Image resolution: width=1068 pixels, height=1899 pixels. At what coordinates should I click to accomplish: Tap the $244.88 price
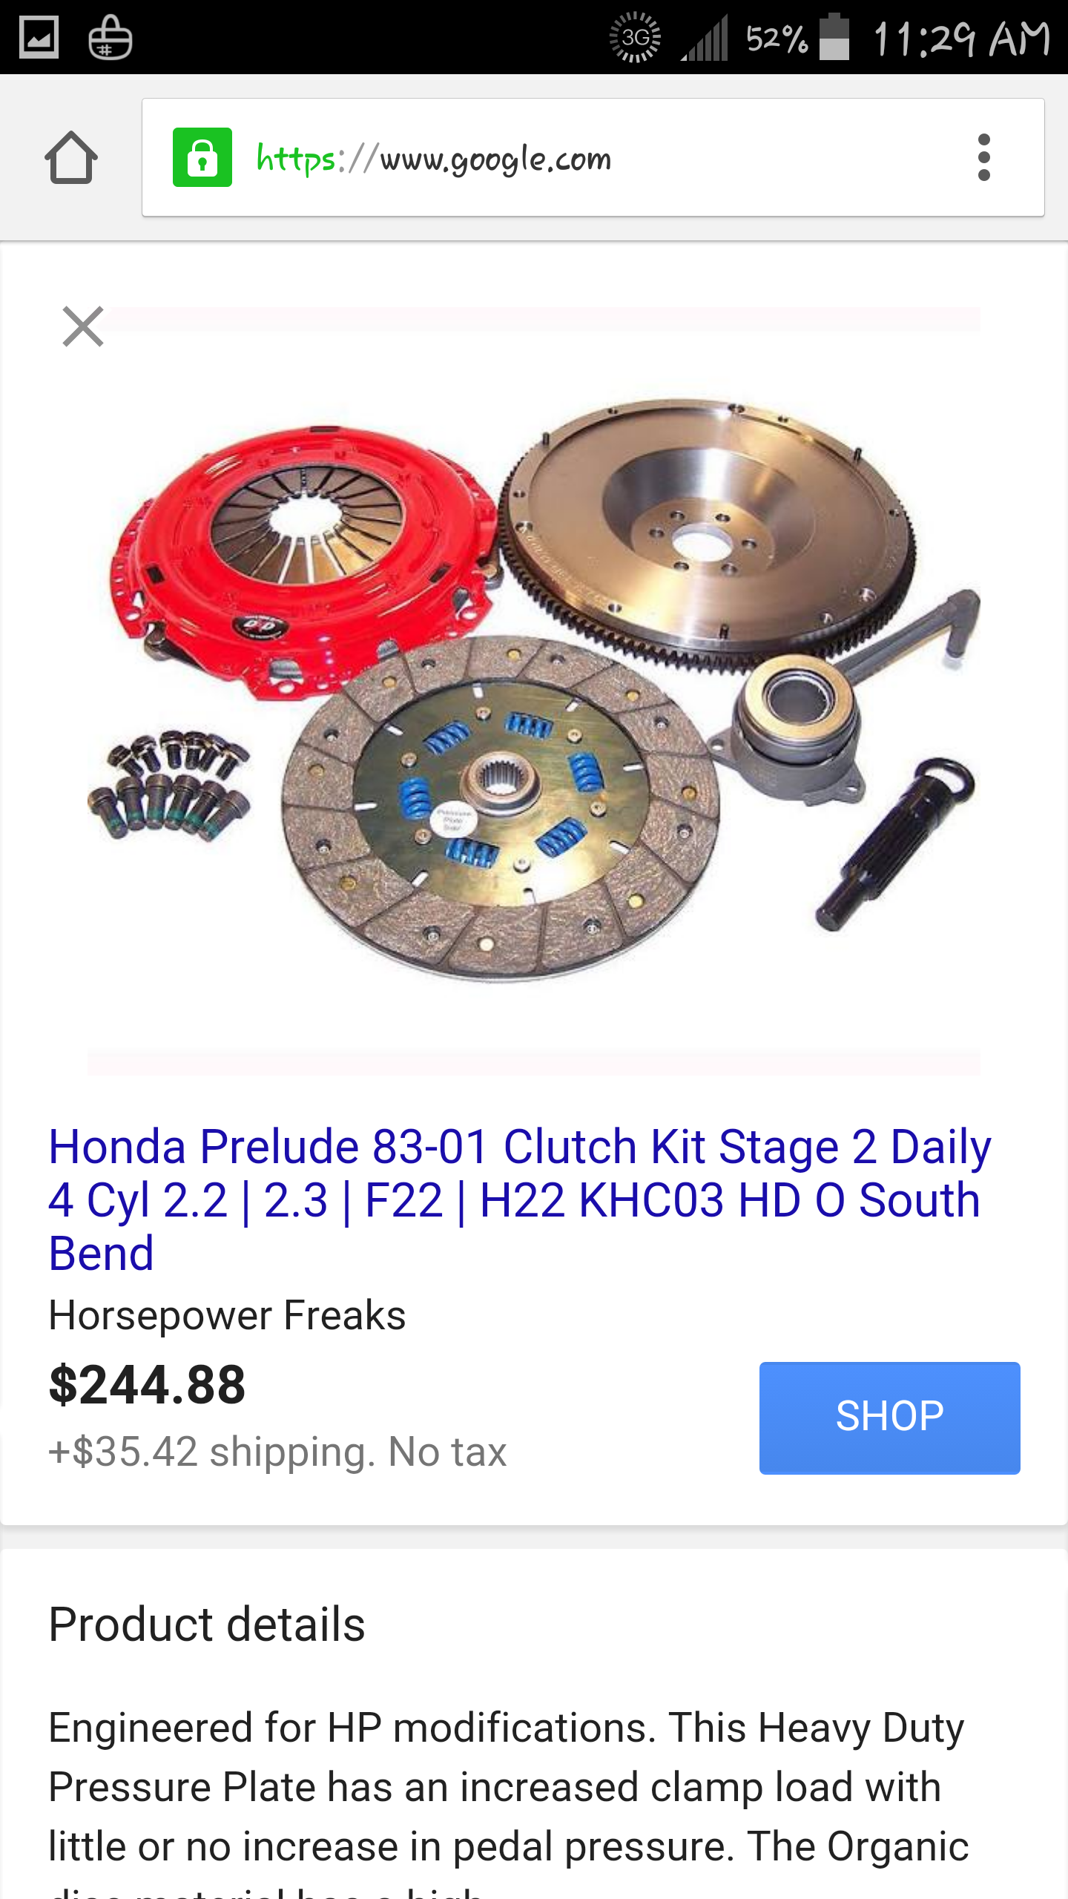pyautogui.click(x=147, y=1385)
